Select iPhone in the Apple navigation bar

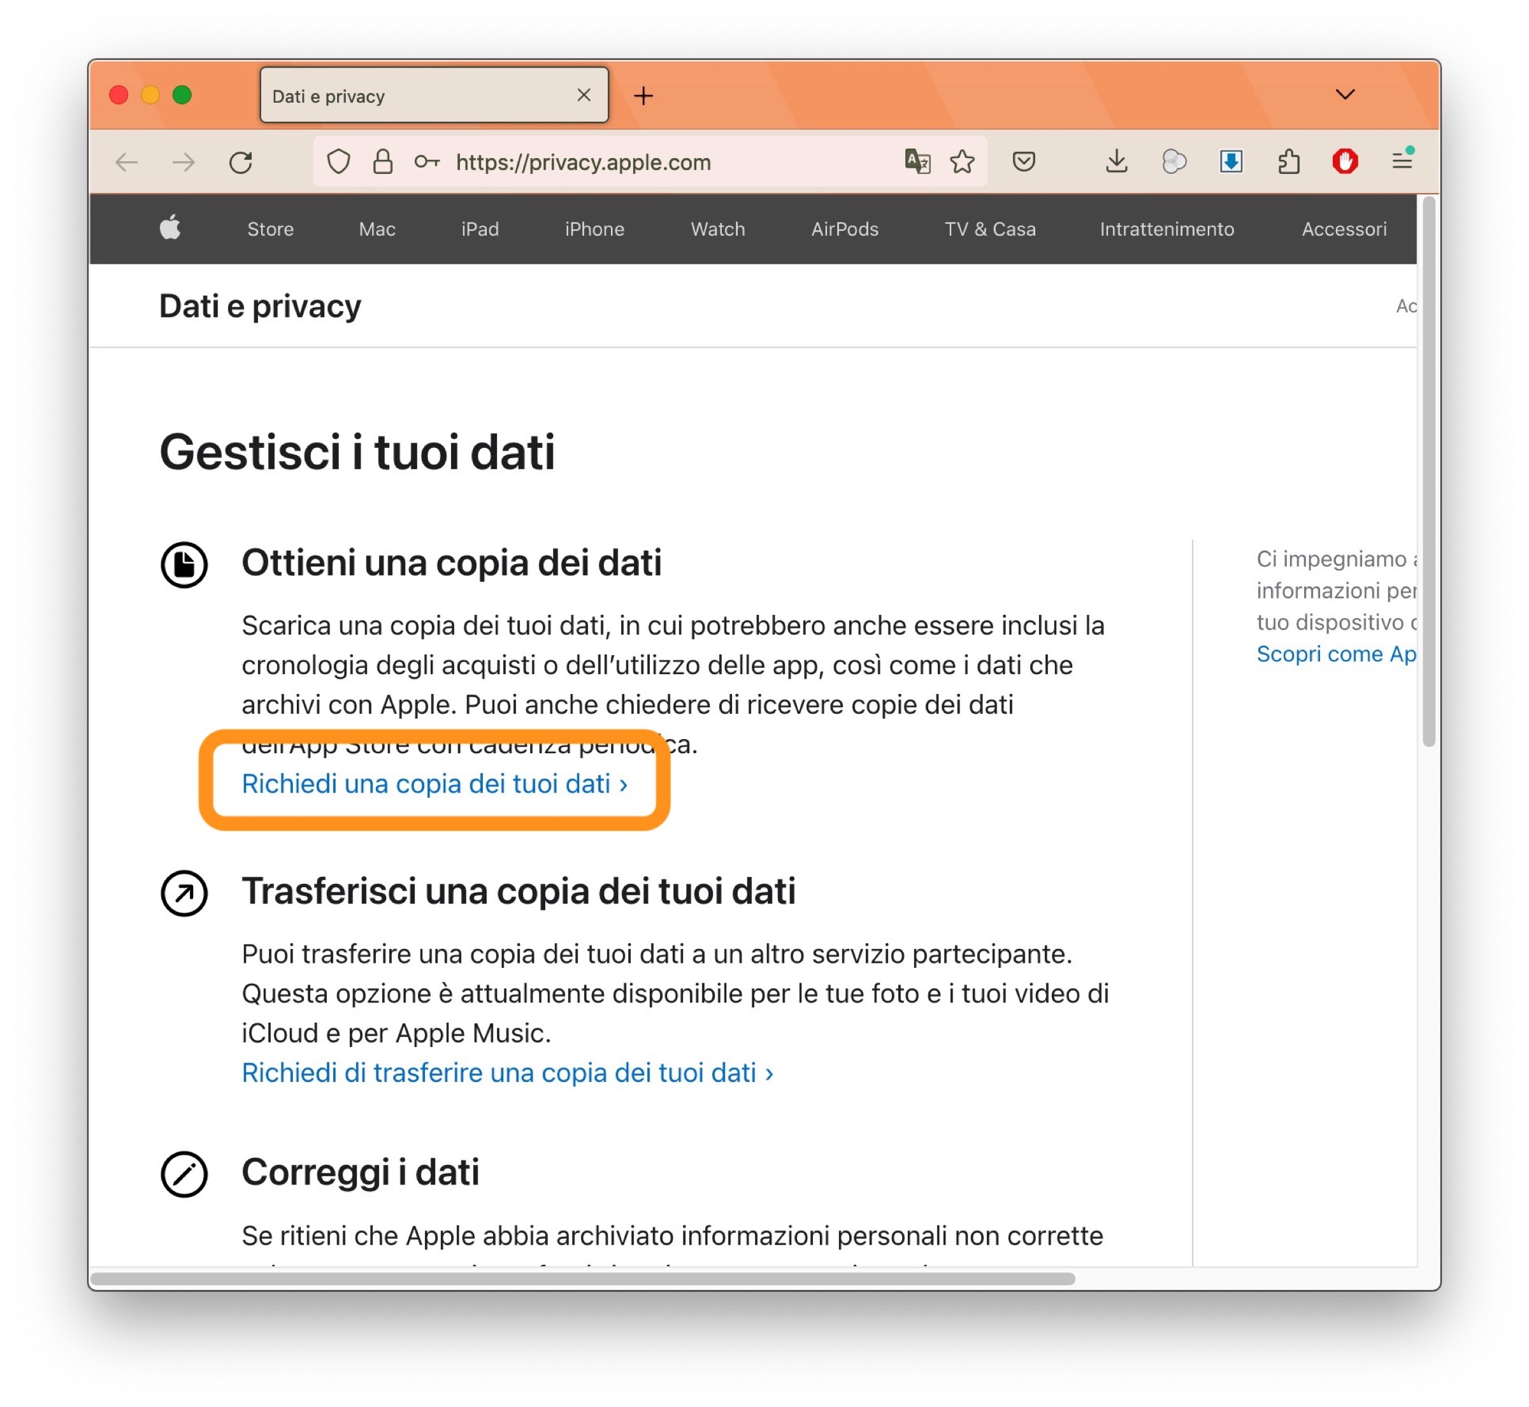pos(594,229)
